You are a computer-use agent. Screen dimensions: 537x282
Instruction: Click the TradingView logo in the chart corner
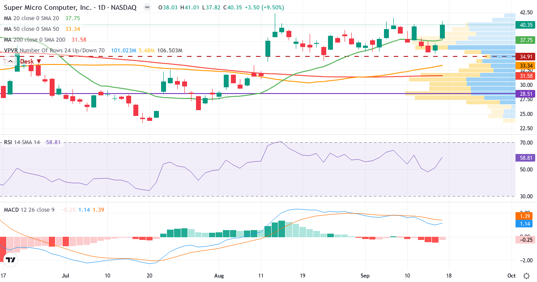point(11,260)
